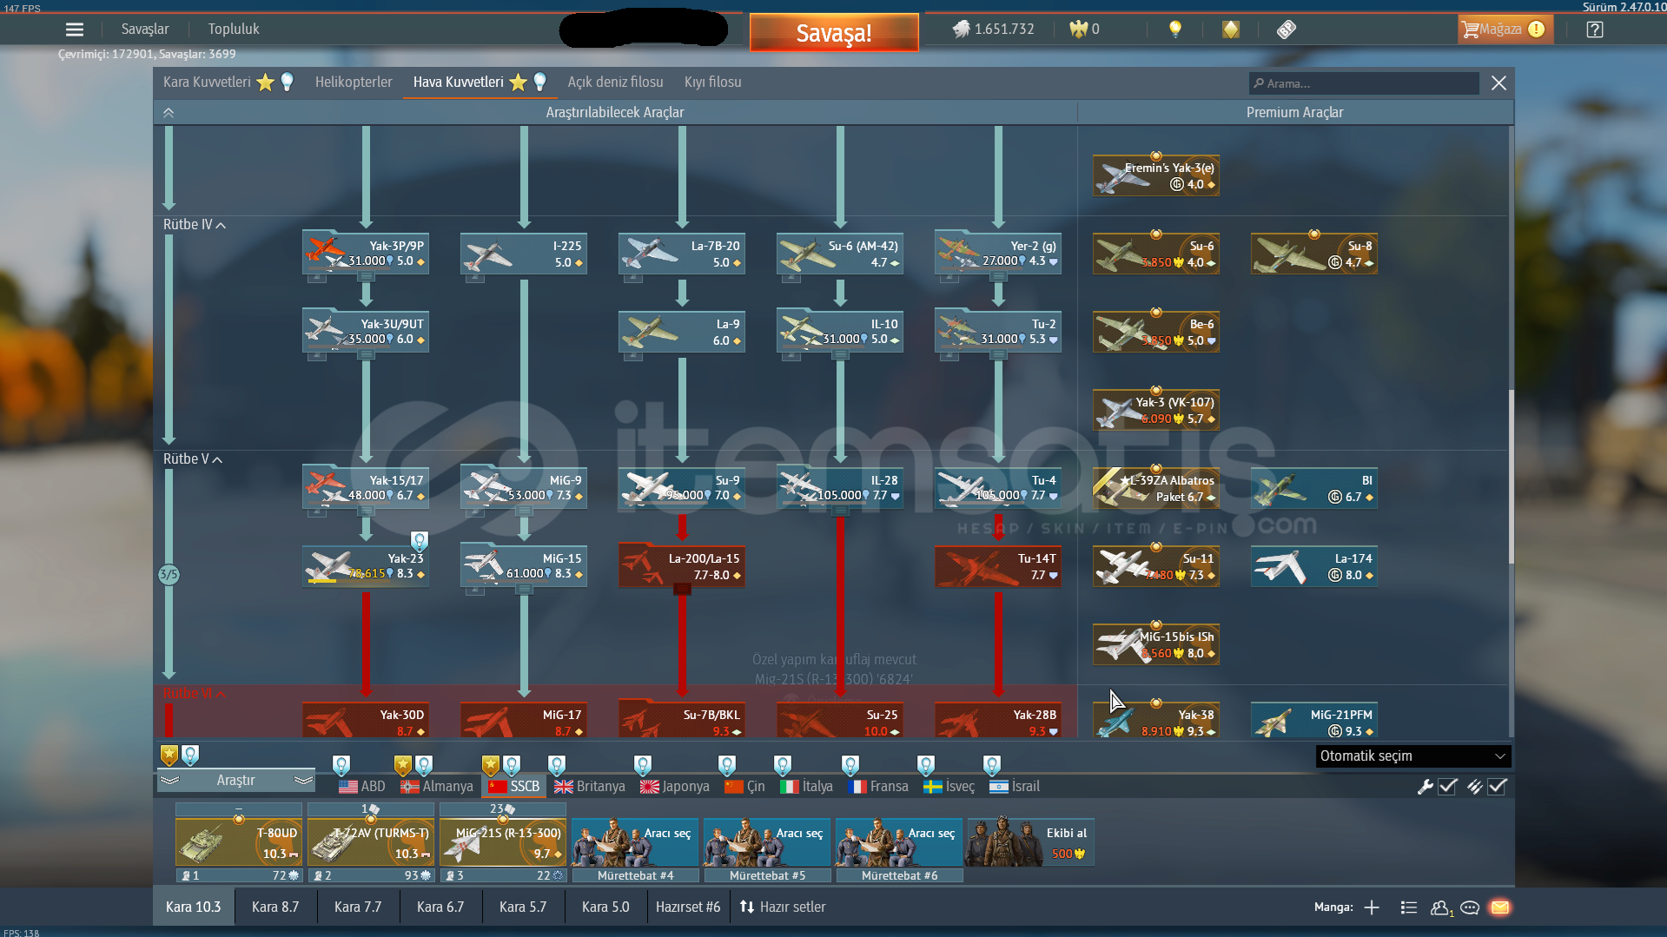
Task: Click the lightbulb above İsrail flag
Action: pyautogui.click(x=992, y=765)
